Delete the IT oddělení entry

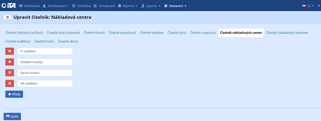(x=10, y=51)
